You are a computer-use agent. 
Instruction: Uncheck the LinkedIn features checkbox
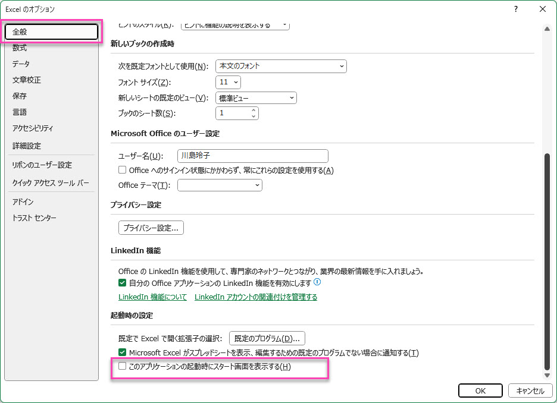click(x=123, y=283)
